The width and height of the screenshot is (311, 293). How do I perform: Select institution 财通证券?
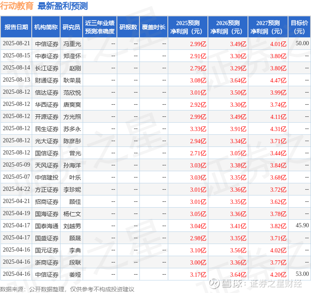point(47,80)
